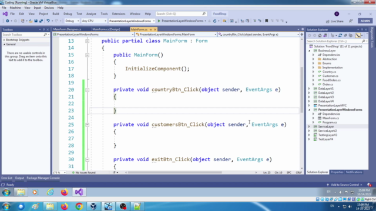Viewport: 376px width, 211px height.
Task: Switch to the MainForm.cs [Design] tab
Action: (106, 29)
